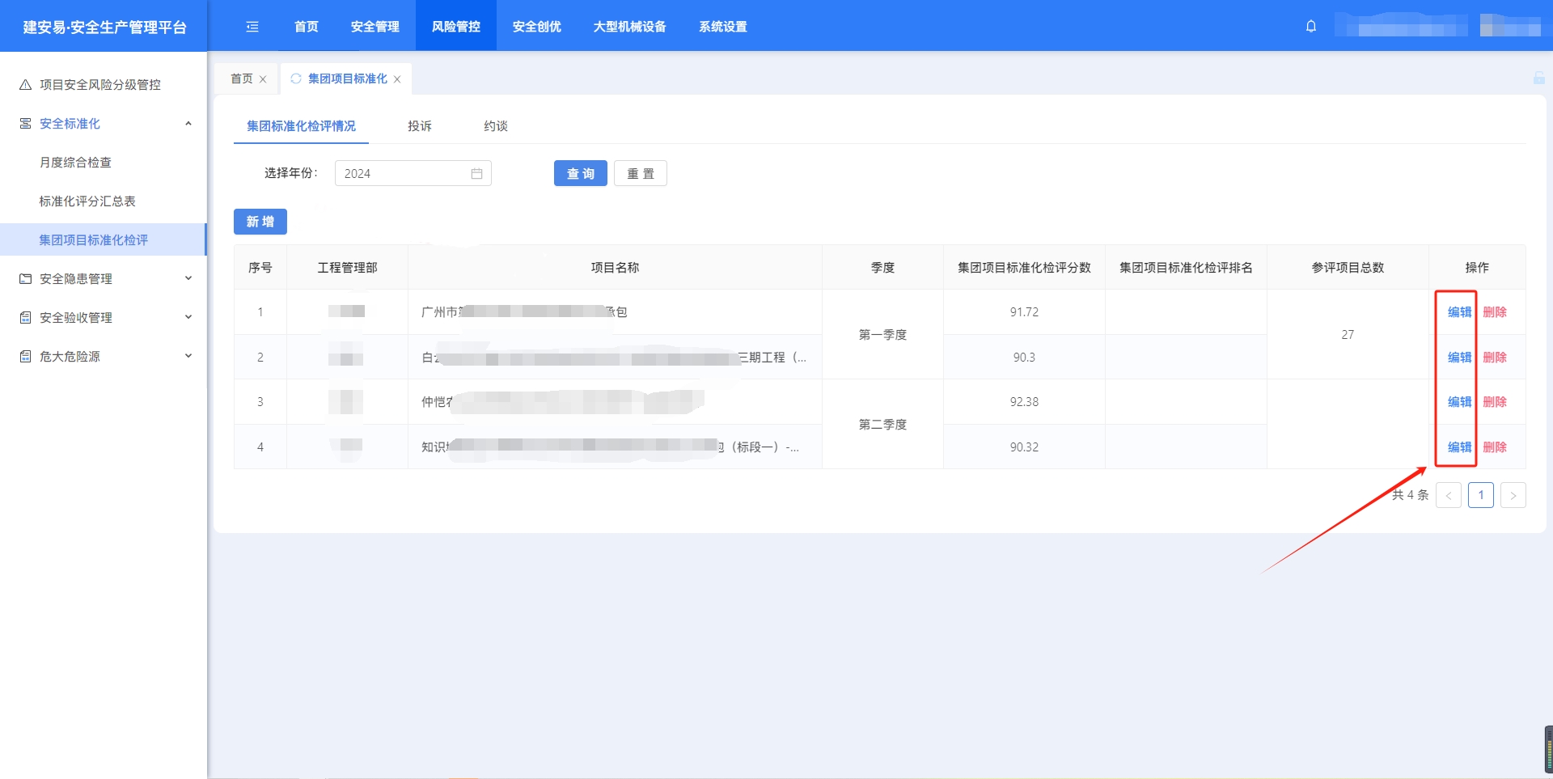This screenshot has width=1553, height=779.
Task: Open the calendar icon in year picker
Action: coord(476,174)
